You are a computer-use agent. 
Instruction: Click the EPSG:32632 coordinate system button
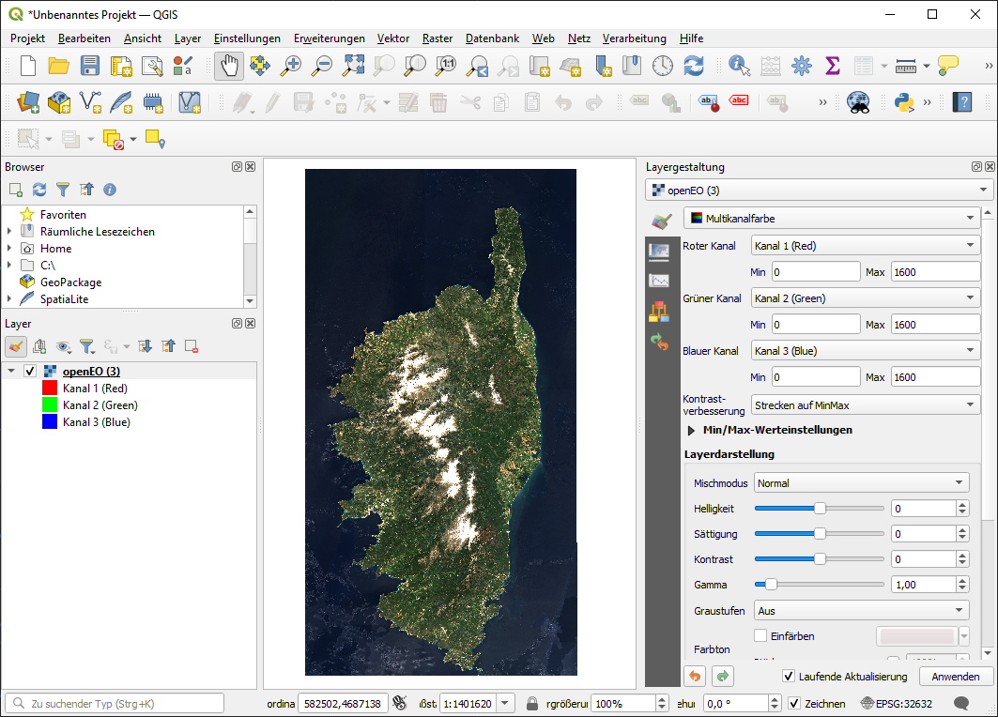point(897,703)
